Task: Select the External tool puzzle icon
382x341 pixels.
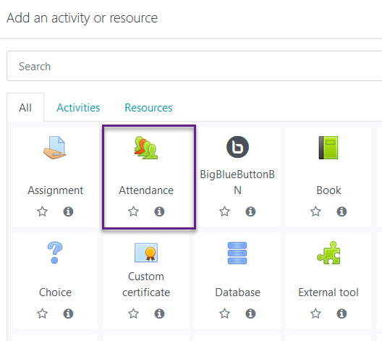Action: pyautogui.click(x=328, y=253)
